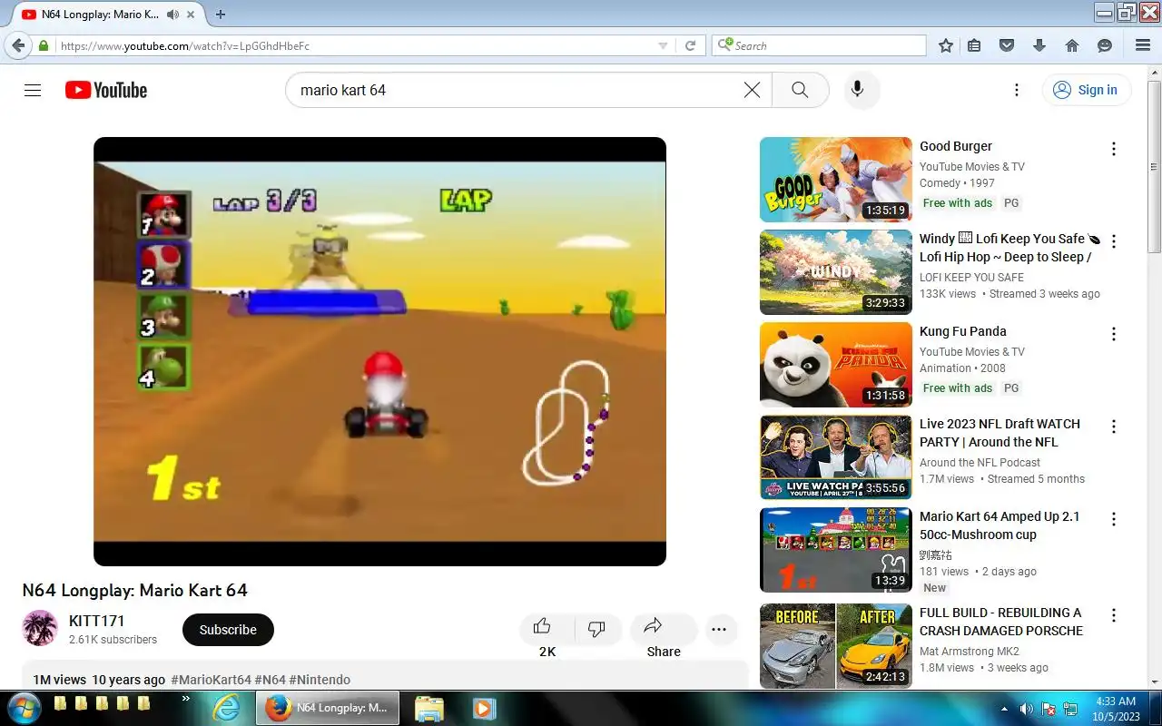Go back with Firefox back arrow
Image resolution: width=1162 pixels, height=726 pixels.
[18, 45]
